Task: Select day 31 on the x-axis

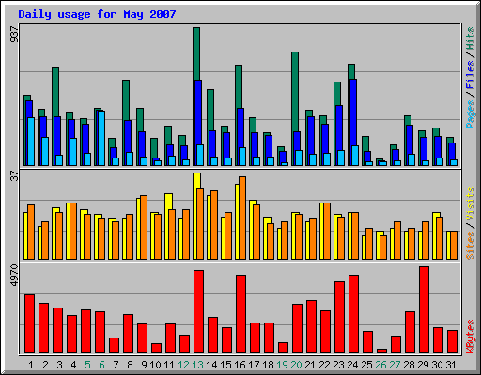Action: point(451,365)
